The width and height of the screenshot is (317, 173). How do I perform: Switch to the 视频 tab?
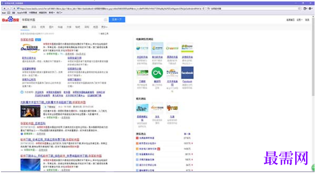click(42, 27)
